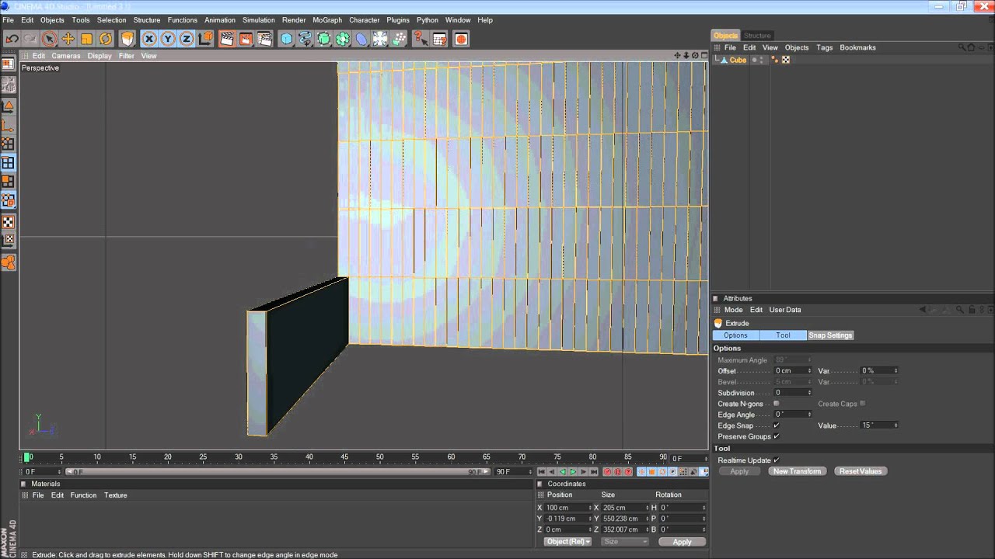Activate the Move tool
The image size is (995, 559).
point(68,39)
